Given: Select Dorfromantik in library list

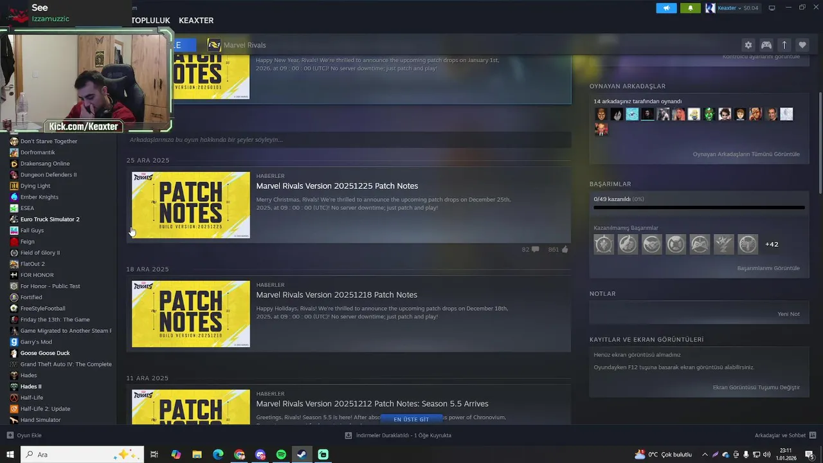Looking at the screenshot, I should [x=37, y=152].
